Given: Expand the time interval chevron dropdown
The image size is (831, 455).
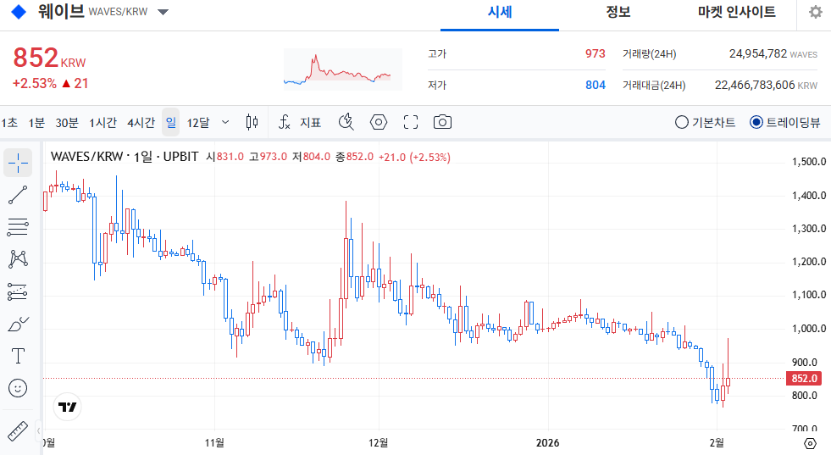Looking at the screenshot, I should point(225,122).
